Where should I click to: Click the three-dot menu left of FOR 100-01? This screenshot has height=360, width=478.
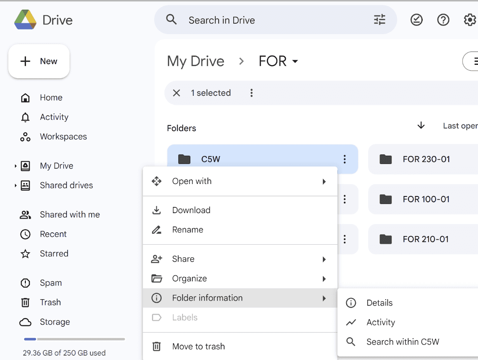pyautogui.click(x=345, y=199)
